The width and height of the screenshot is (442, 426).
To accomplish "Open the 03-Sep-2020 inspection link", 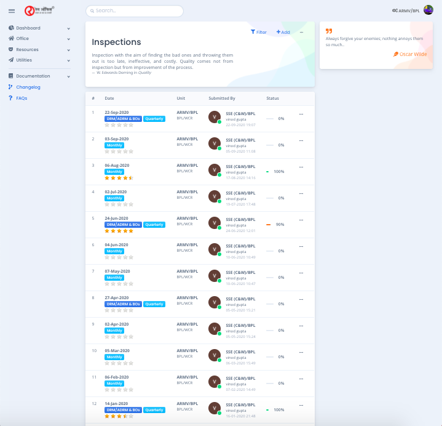I will click(116, 139).
